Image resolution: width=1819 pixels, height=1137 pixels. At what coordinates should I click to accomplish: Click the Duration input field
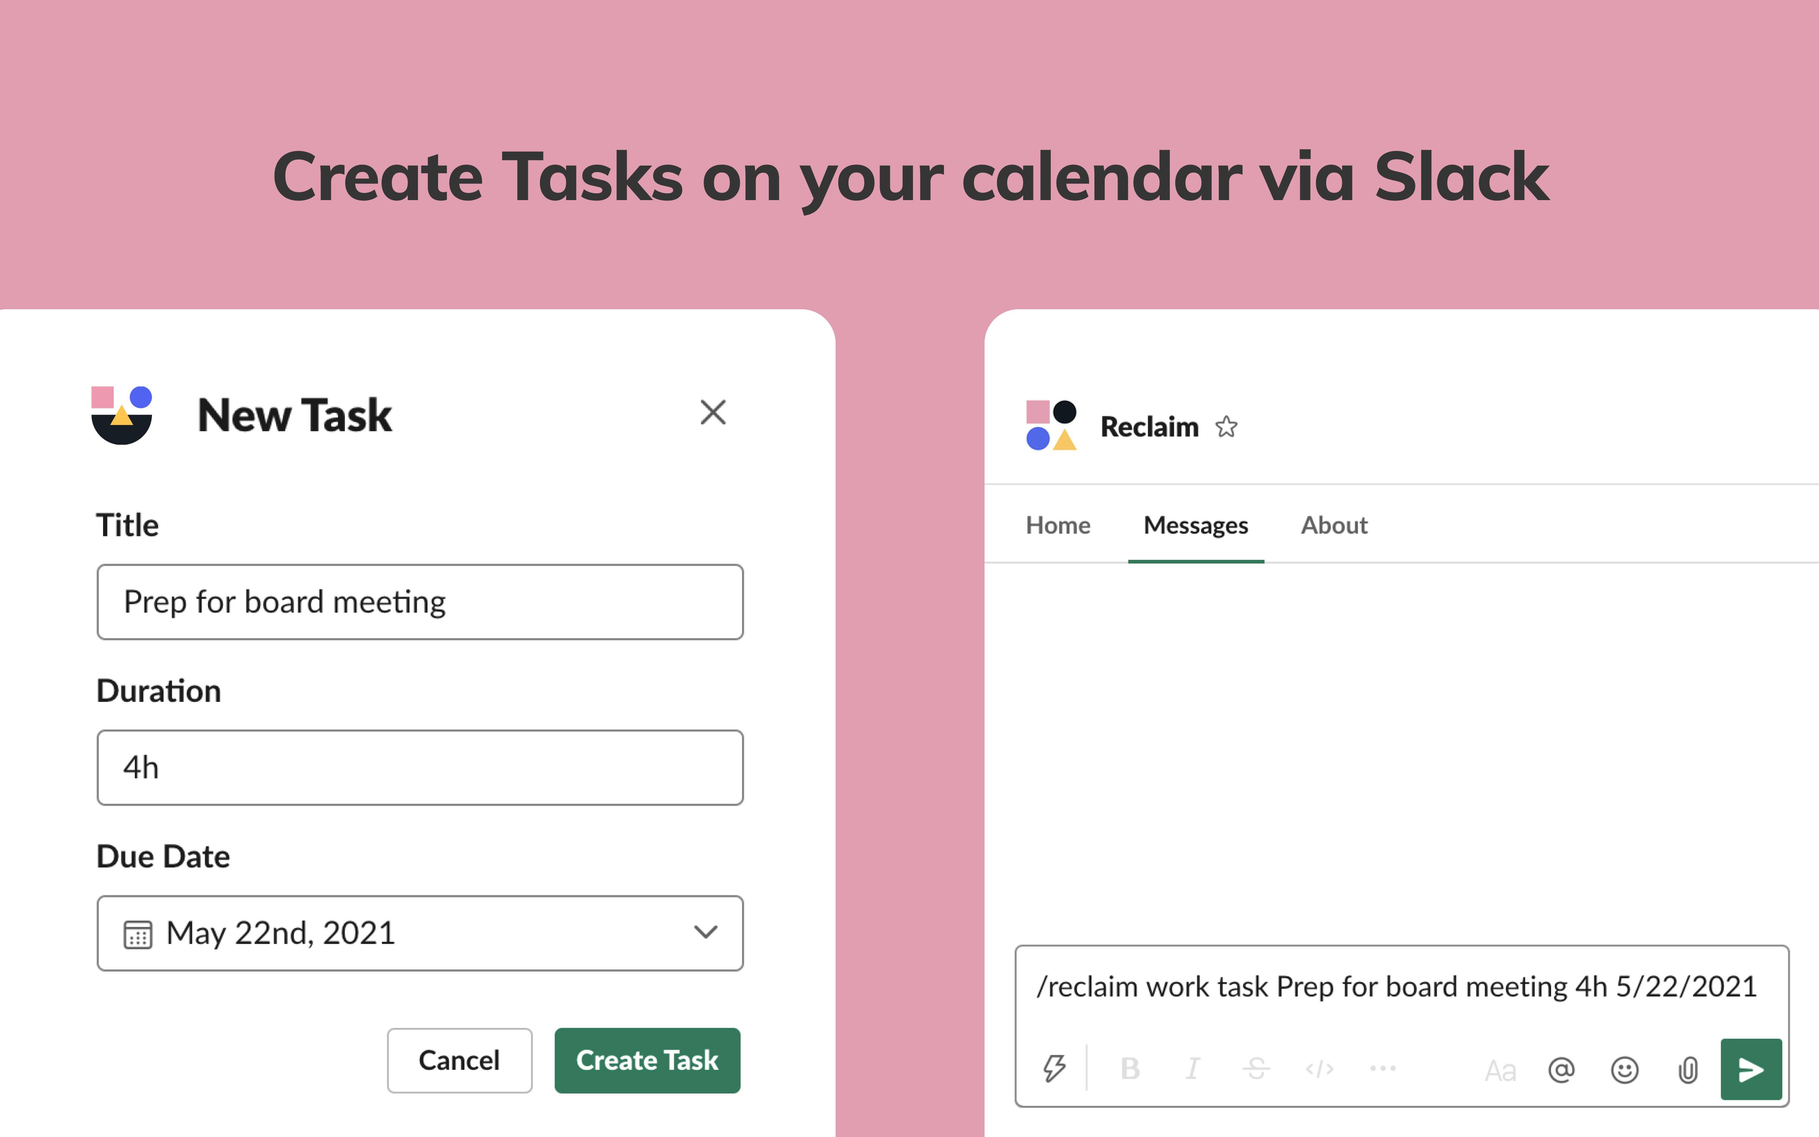coord(420,767)
